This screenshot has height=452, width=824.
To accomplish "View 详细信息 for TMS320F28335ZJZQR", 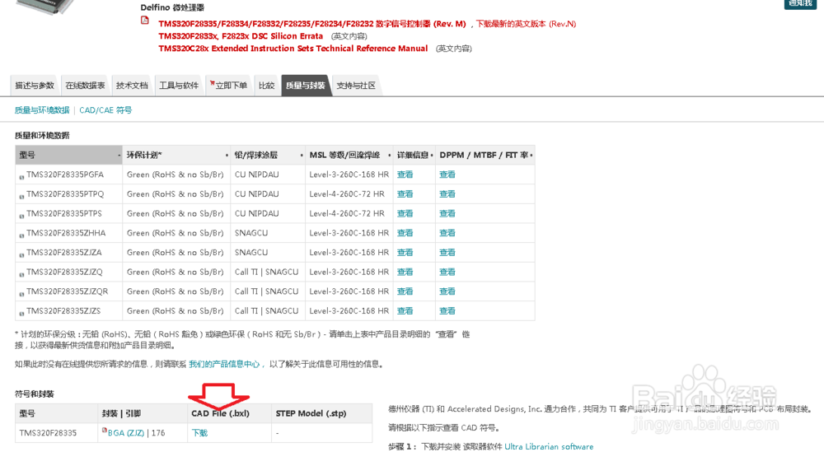I will 405,291.
